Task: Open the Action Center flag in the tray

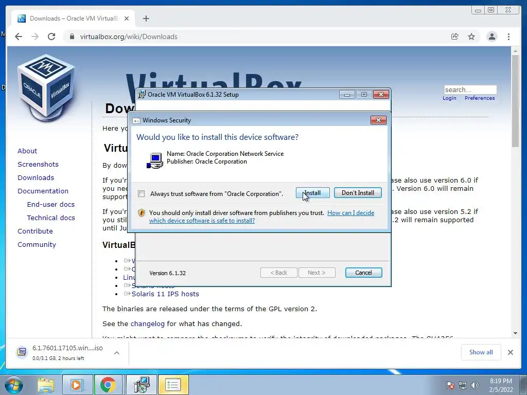Action: pyautogui.click(x=450, y=385)
